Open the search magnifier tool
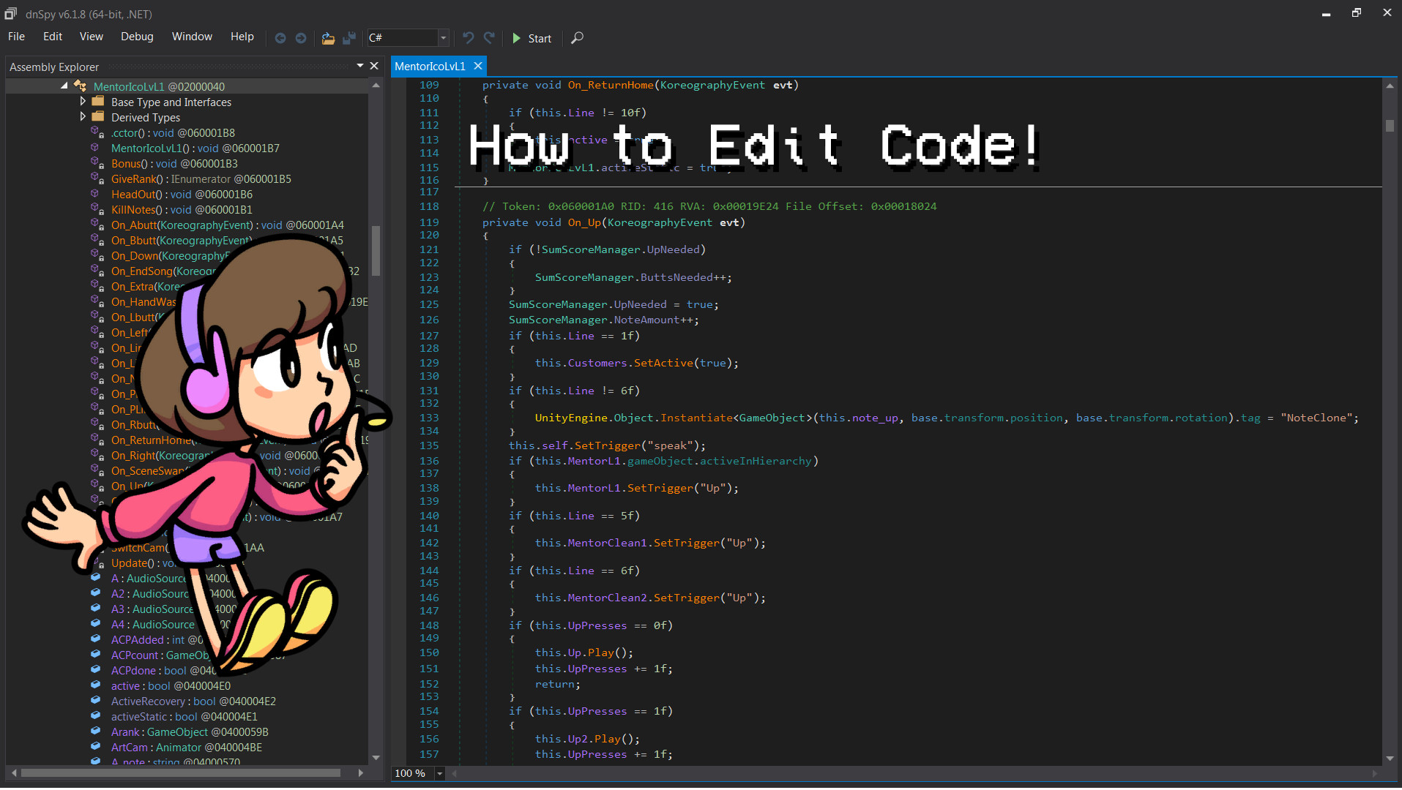1402x790 pixels. pos(577,38)
